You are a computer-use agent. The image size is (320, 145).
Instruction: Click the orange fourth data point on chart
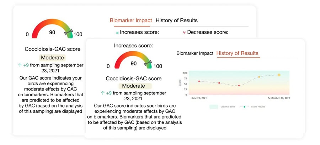tap(259, 77)
